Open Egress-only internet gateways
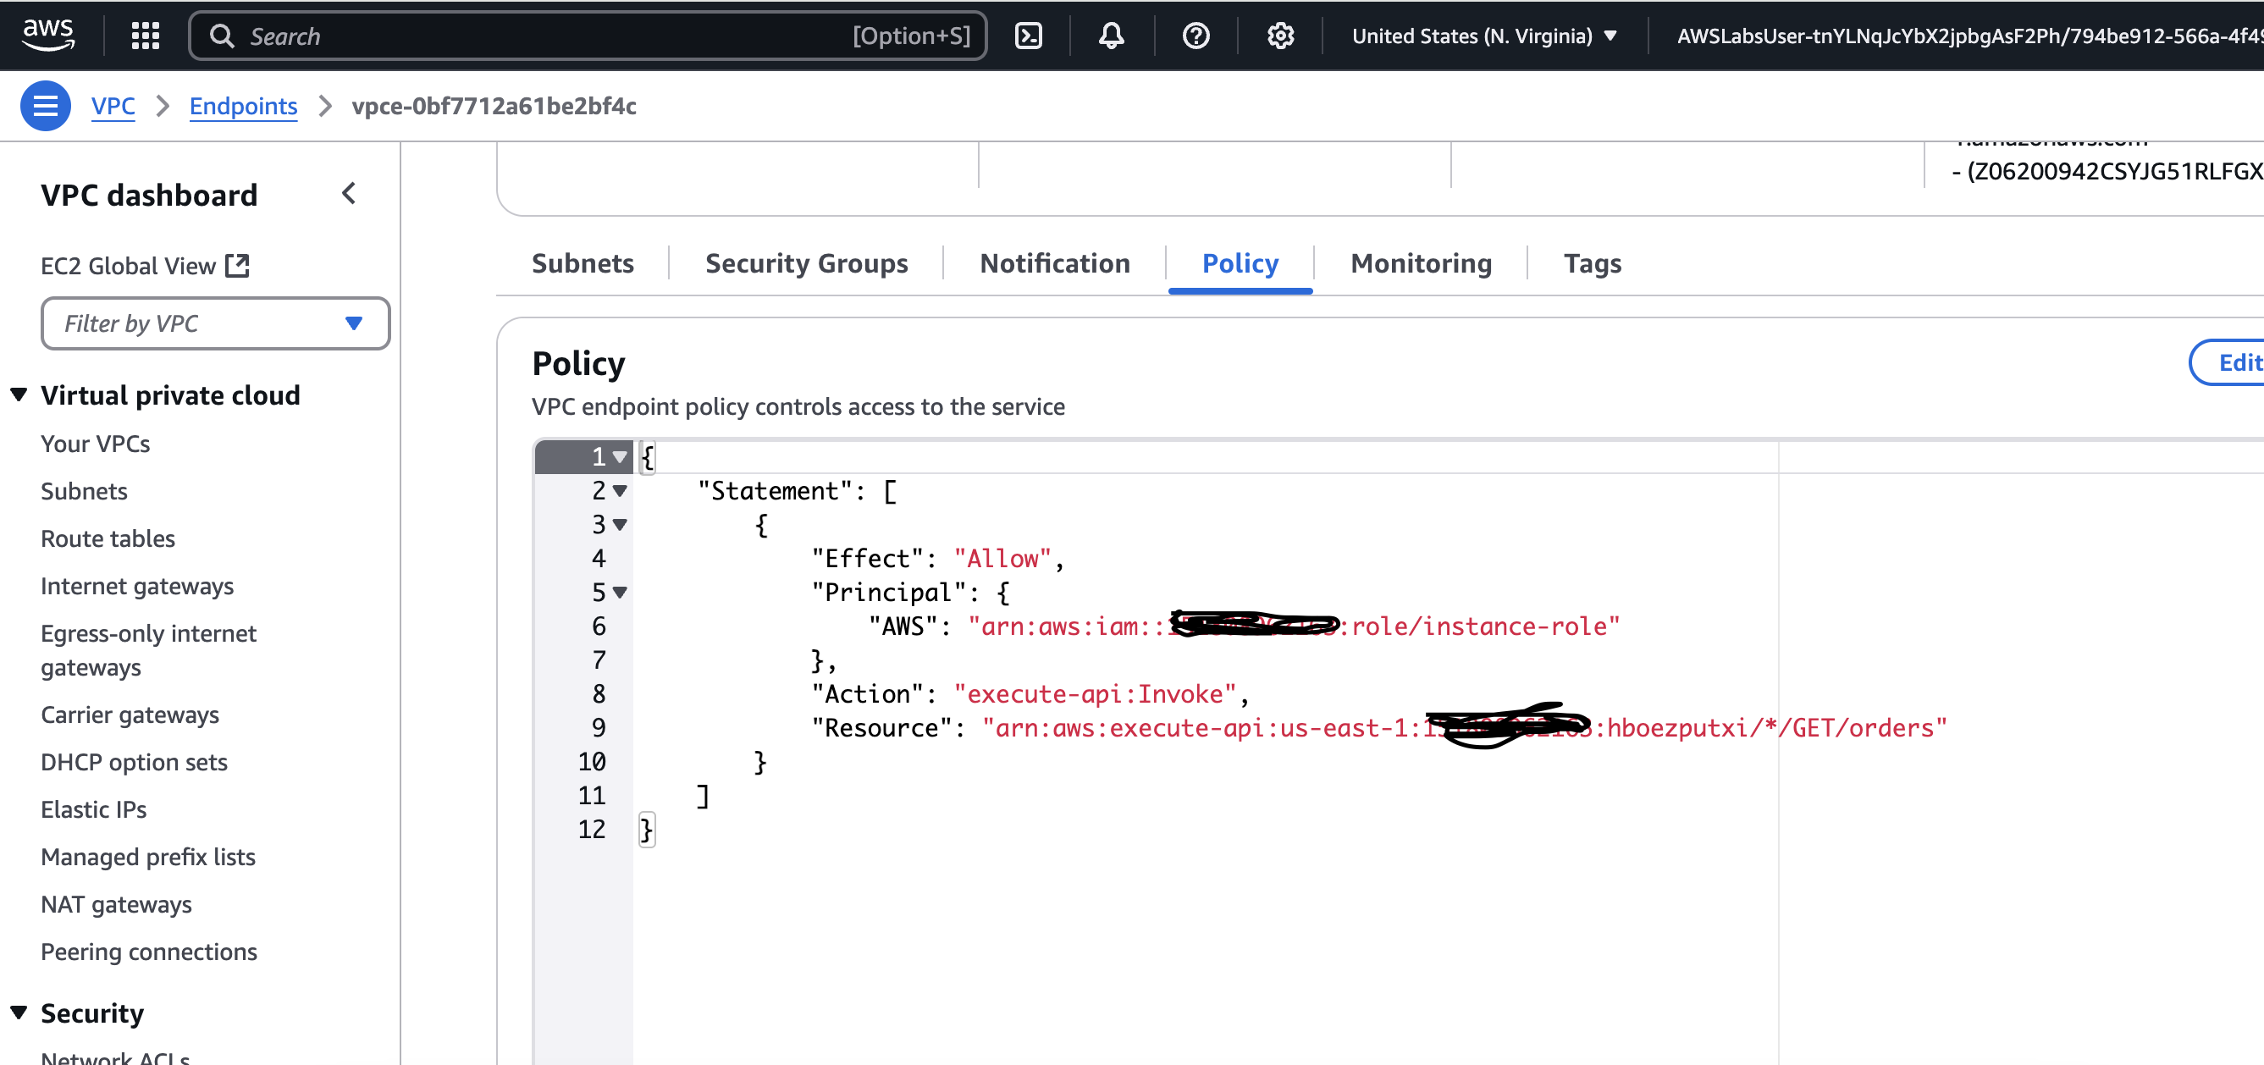2264x1065 pixels. coord(148,650)
